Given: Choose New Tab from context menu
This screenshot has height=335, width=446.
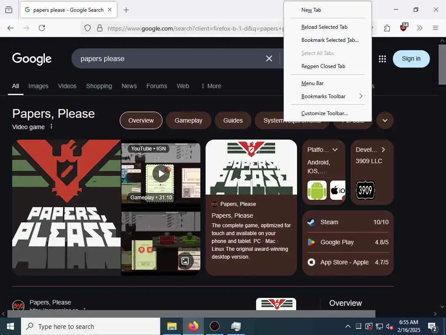Looking at the screenshot, I should coord(328,10).
